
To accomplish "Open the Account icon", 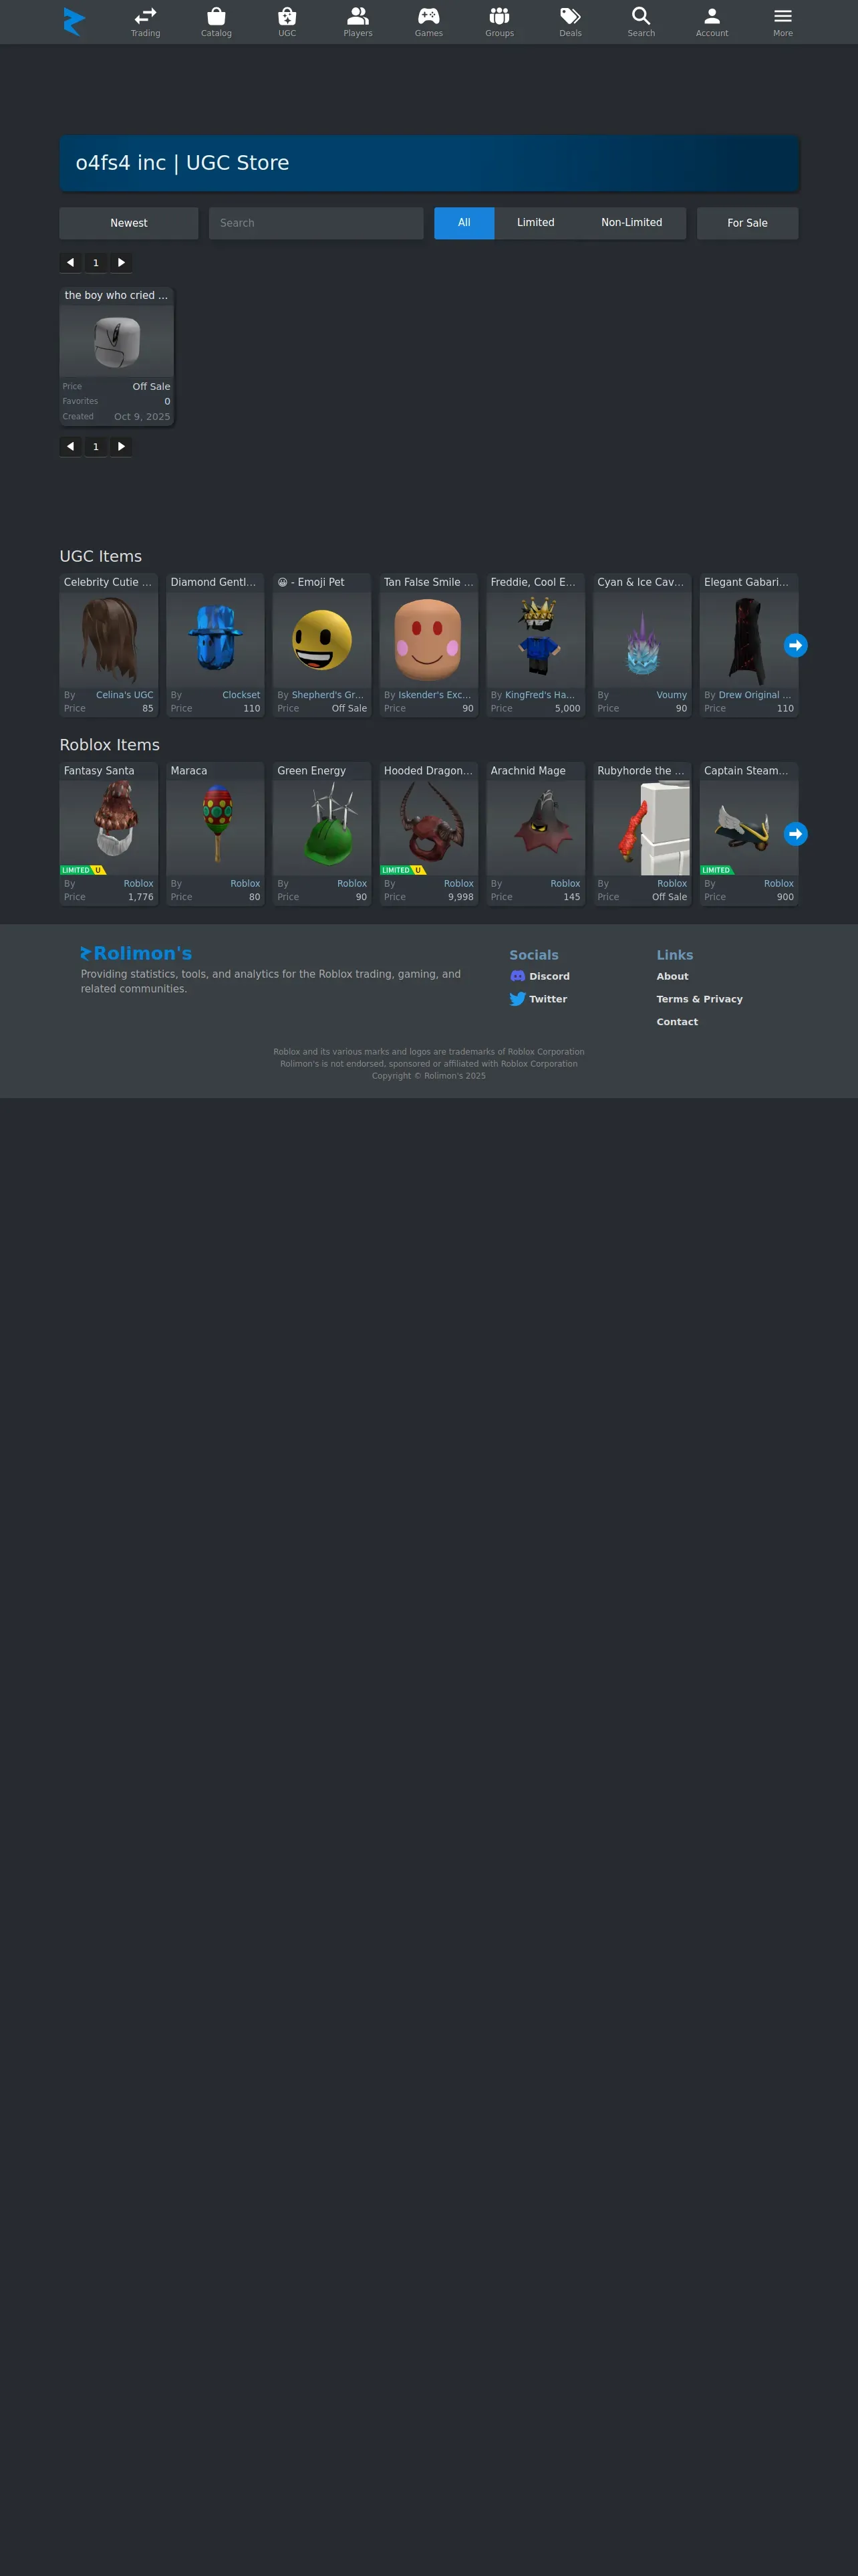I will (712, 16).
